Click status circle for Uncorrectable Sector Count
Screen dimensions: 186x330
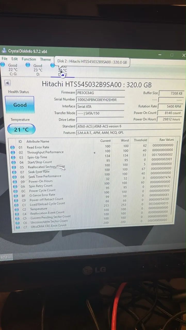point(18,223)
